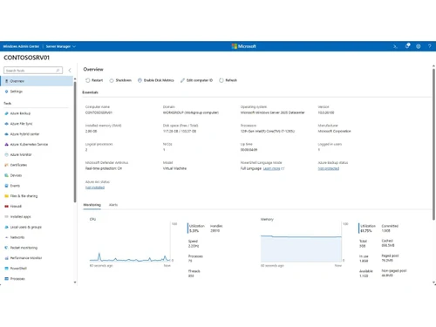Image resolution: width=436 pixels, height=327 pixels.
Task: Click Enable Disk Metrics
Action: pyautogui.click(x=156, y=80)
